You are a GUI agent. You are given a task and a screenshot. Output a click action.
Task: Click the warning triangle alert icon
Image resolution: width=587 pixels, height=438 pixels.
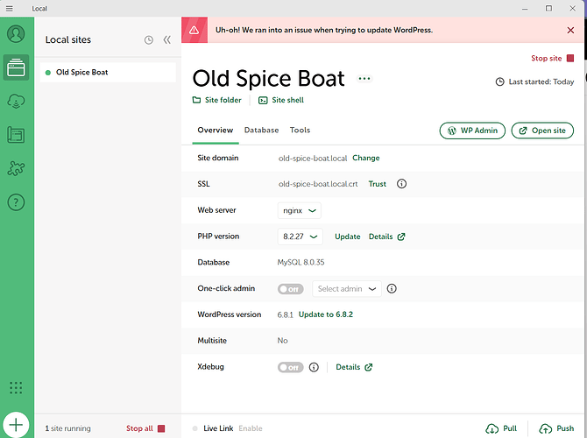[194, 30]
